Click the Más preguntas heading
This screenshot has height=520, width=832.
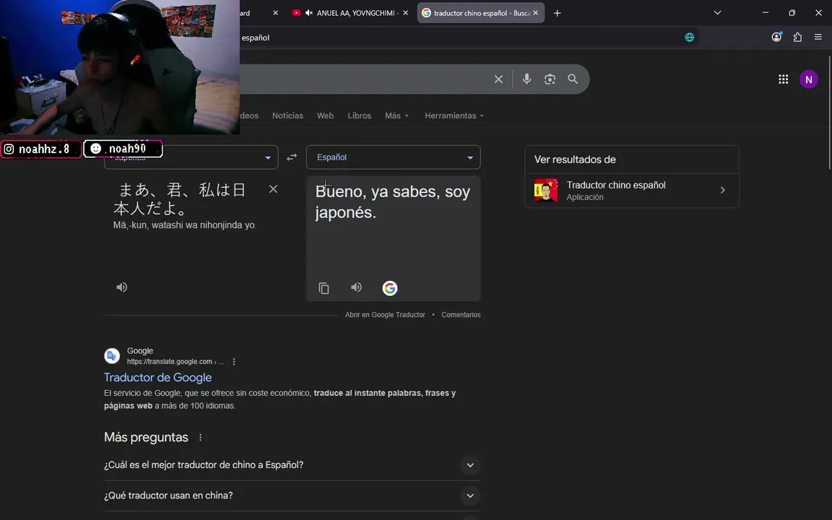point(146,437)
